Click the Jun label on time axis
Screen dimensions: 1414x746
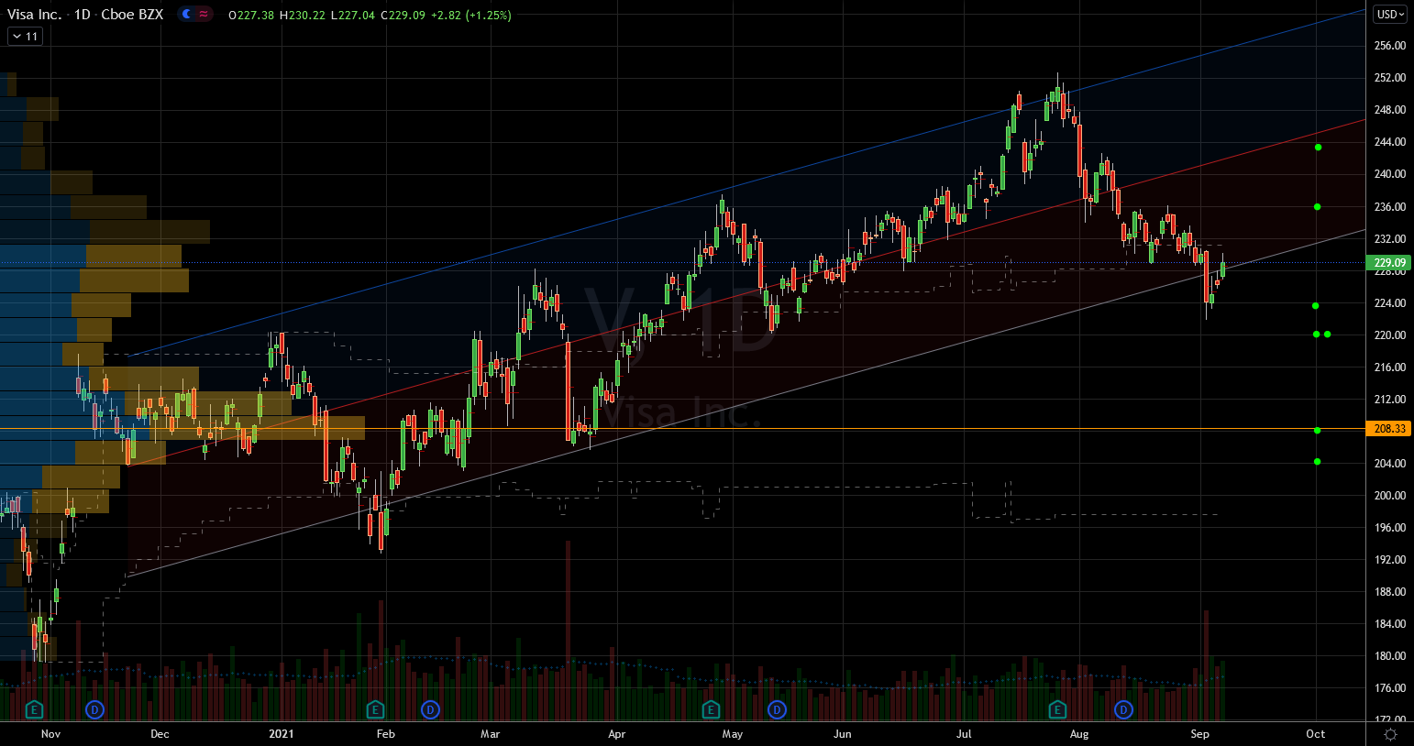pyautogui.click(x=842, y=734)
